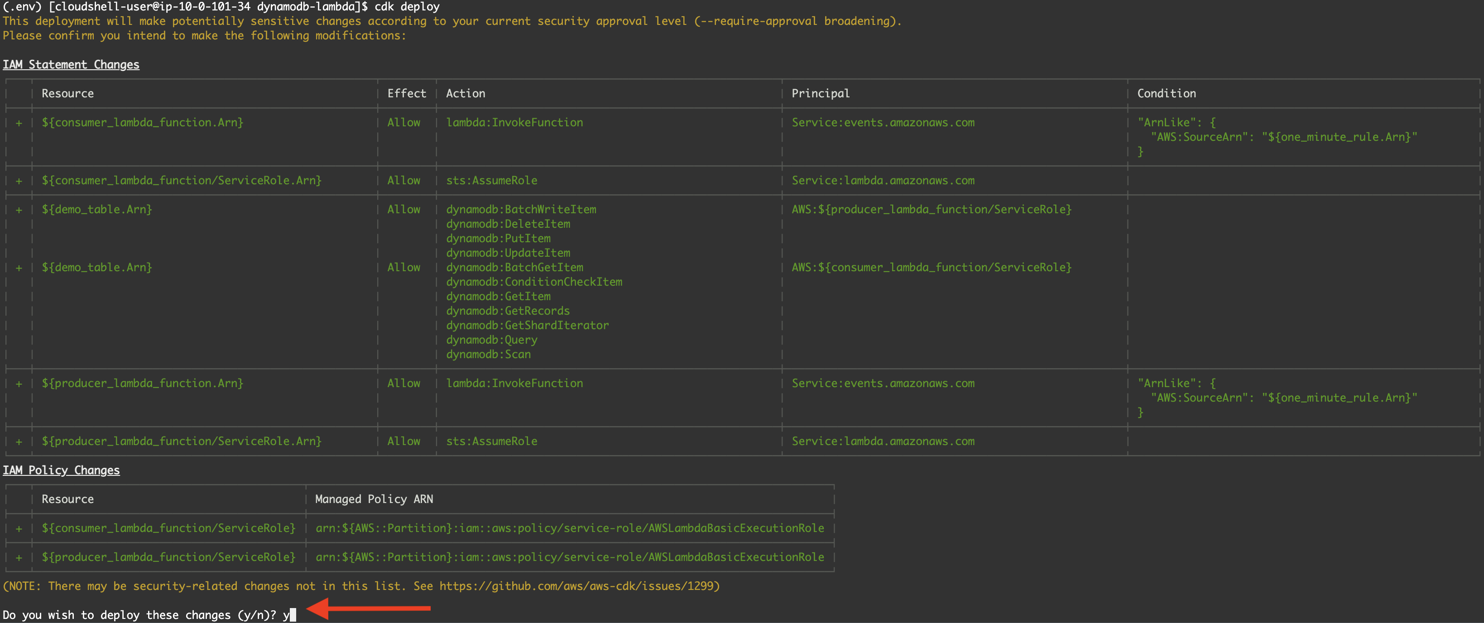Click 'AWS:${consumer_lambda_function/ServiceRole}' principal

(931, 268)
